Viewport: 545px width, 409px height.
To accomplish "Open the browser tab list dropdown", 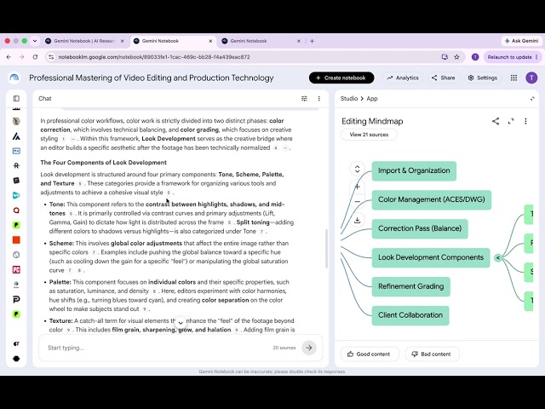I will click(35, 41).
